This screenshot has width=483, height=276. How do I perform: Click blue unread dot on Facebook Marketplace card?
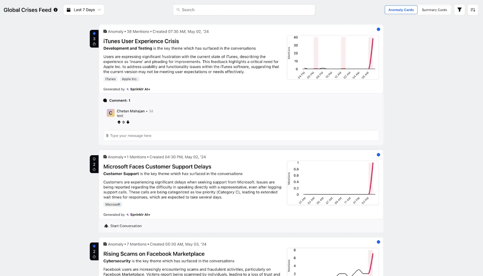click(x=378, y=242)
